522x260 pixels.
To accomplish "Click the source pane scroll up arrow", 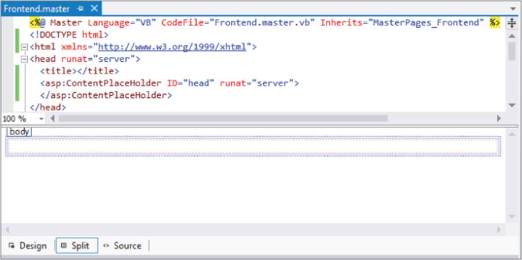I will [511, 36].
